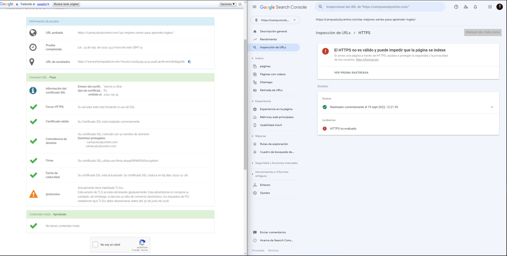Click the Descripción general home icon
This screenshot has height=256, width=507.
pos(255,31)
